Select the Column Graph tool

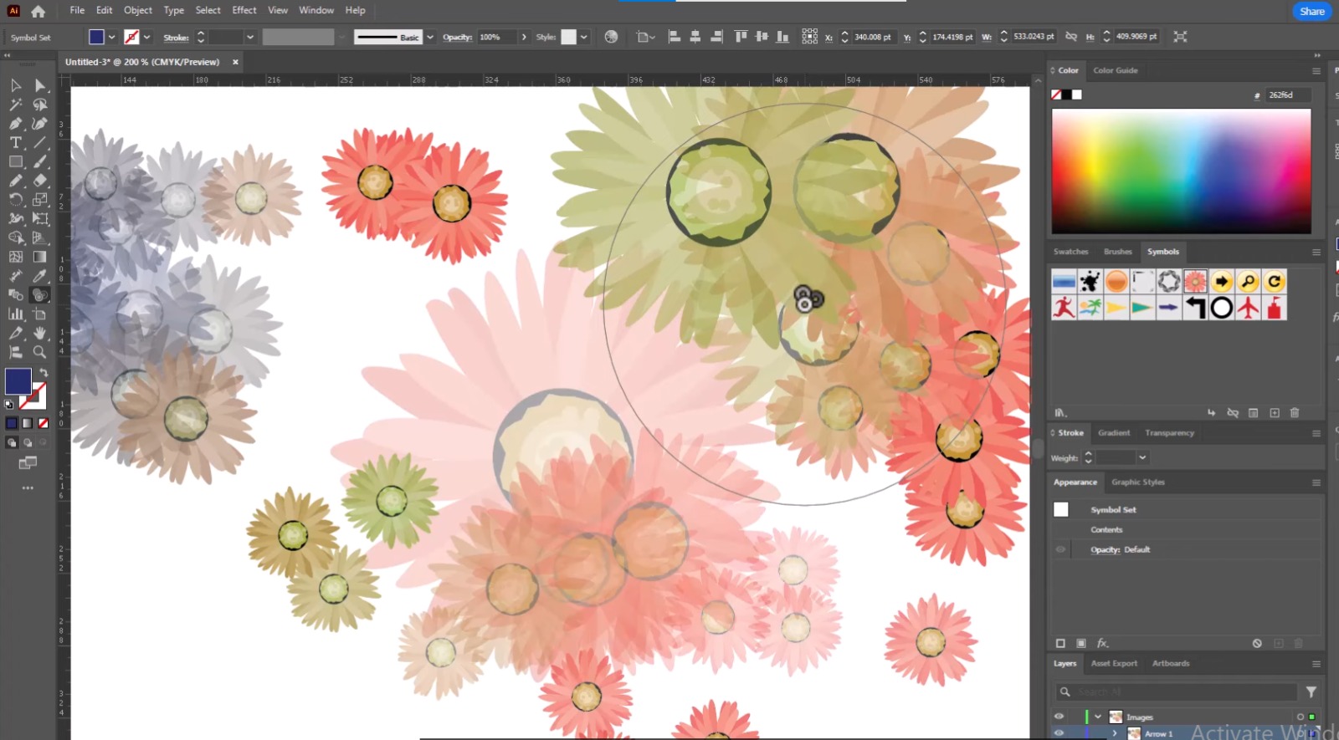pyautogui.click(x=15, y=314)
